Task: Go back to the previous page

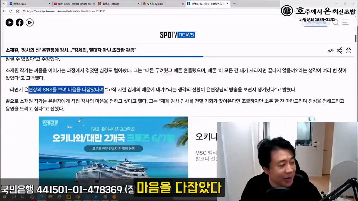Action: click(x=4, y=11)
